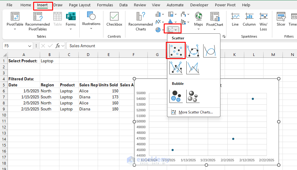
Task: Choose Scatter with Straight Lines and Markers
Action: tap(176, 68)
